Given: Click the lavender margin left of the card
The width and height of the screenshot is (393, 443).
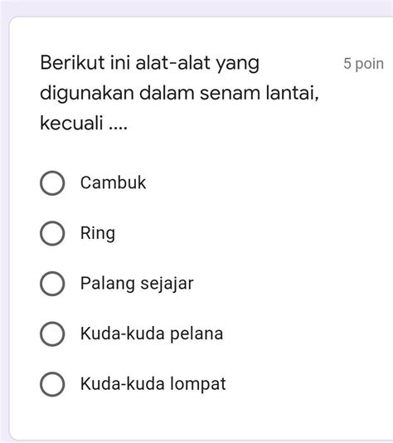Looking at the screenshot, I should tap(4, 226).
